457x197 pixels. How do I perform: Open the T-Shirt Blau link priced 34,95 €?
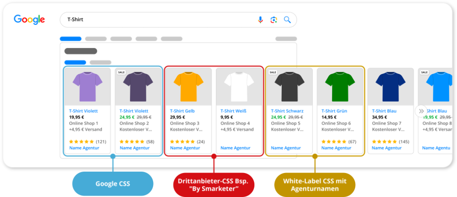pyautogui.click(x=384, y=111)
